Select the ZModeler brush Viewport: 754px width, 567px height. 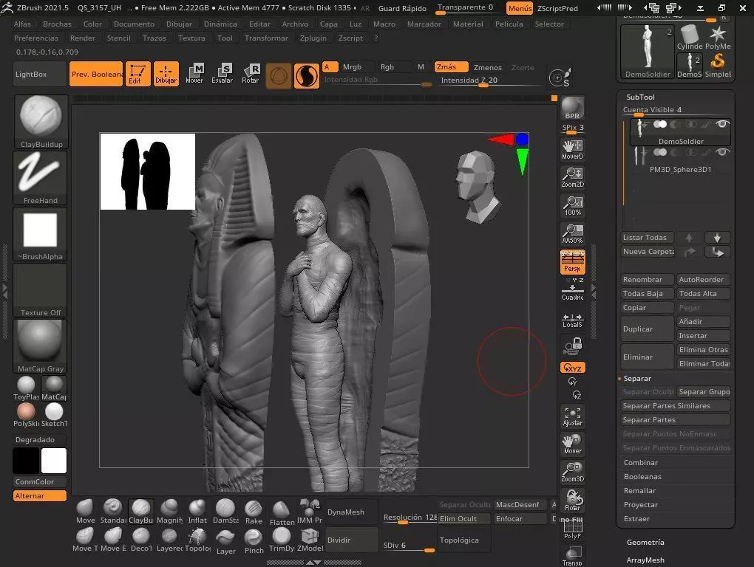310,540
